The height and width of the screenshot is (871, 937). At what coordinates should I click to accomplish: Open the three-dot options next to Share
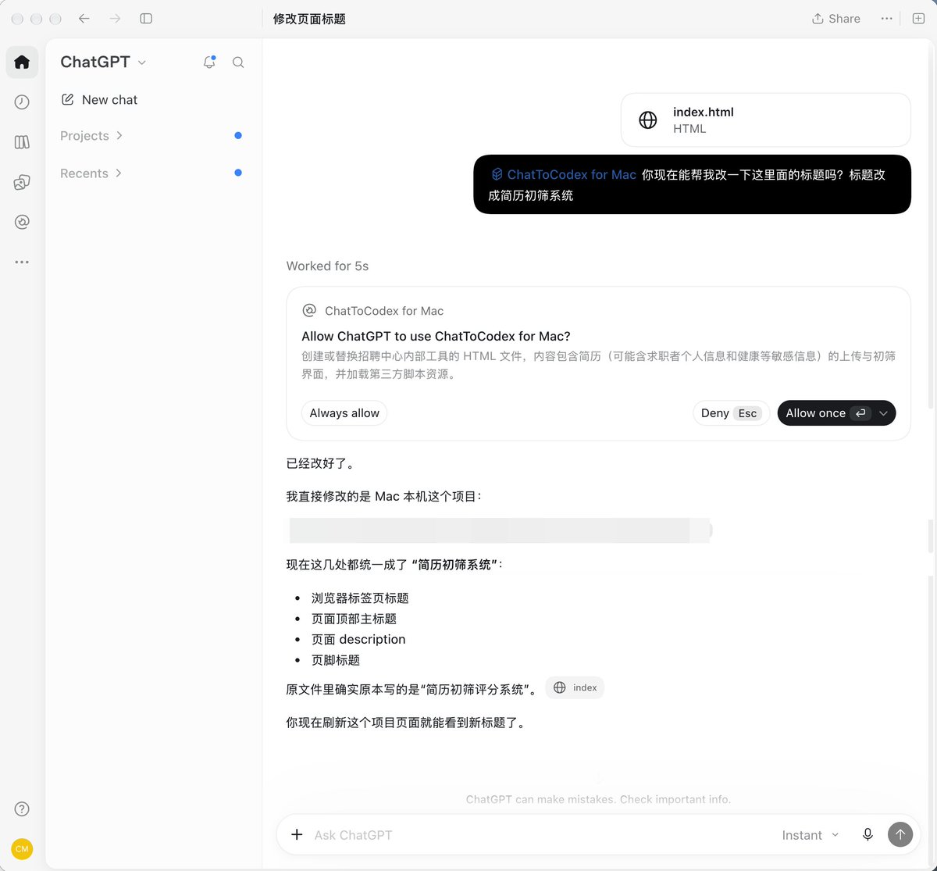[x=886, y=19]
